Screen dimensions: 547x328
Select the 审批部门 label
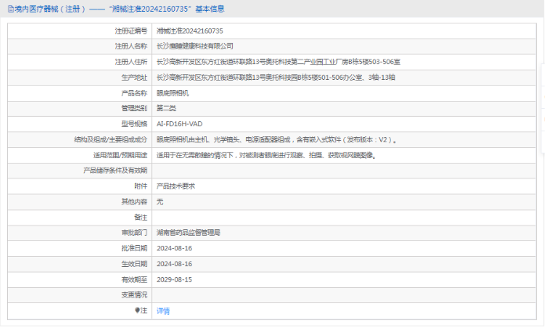134,232
